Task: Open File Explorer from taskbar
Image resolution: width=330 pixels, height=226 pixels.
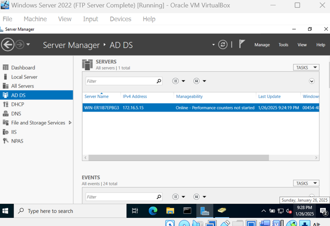Action: click(170, 211)
